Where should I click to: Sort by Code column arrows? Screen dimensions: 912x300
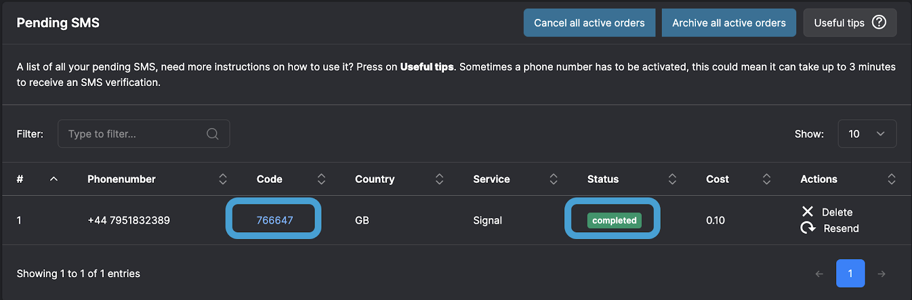click(321, 179)
